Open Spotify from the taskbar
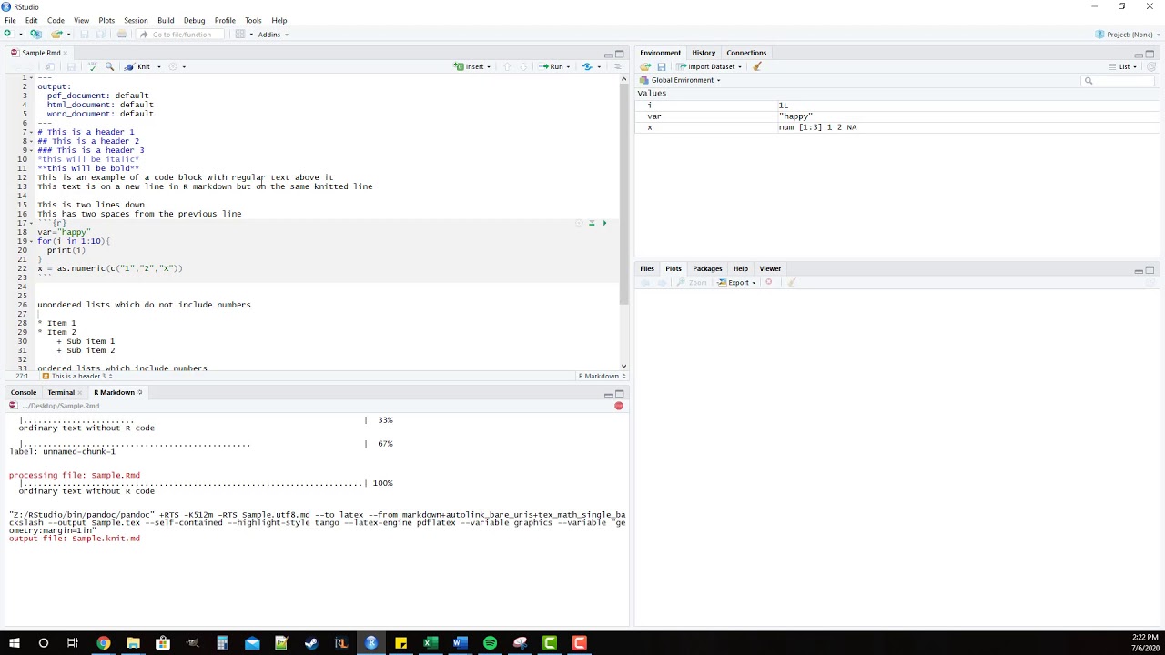The width and height of the screenshot is (1165, 655). [490, 643]
